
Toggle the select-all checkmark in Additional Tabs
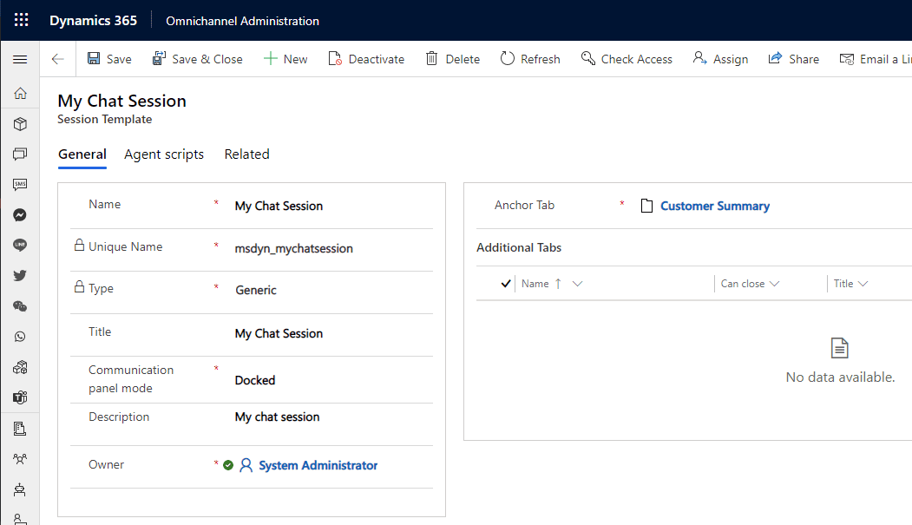pyautogui.click(x=505, y=284)
